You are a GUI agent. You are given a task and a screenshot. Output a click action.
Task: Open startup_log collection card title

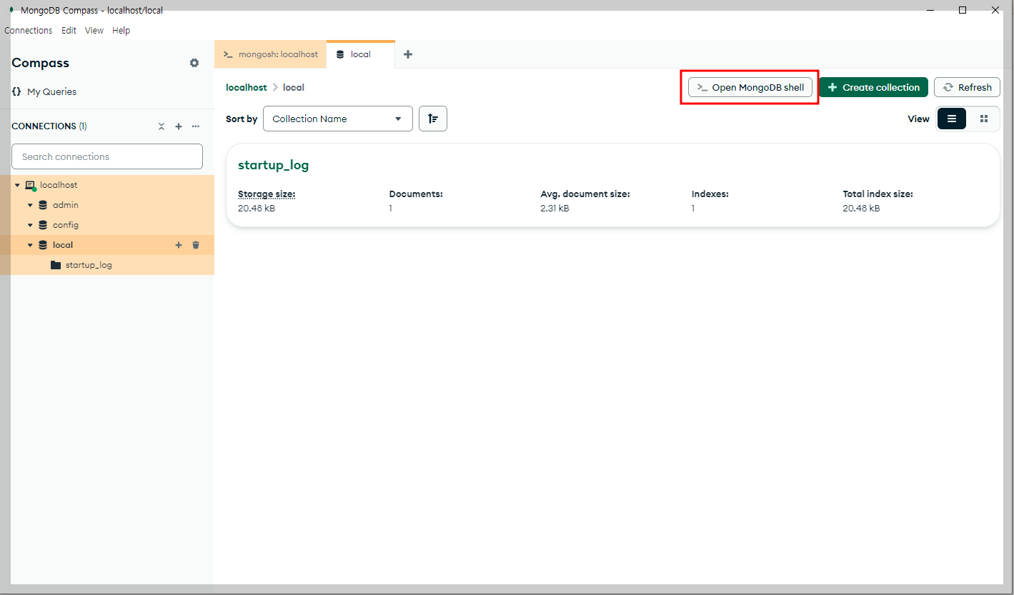point(273,165)
